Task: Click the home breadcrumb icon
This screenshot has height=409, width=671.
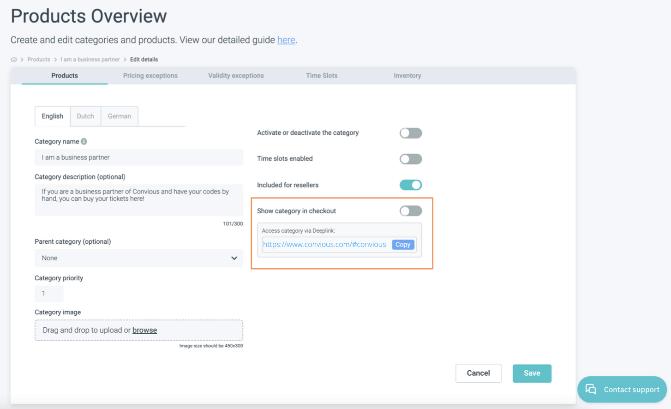Action: [14, 60]
